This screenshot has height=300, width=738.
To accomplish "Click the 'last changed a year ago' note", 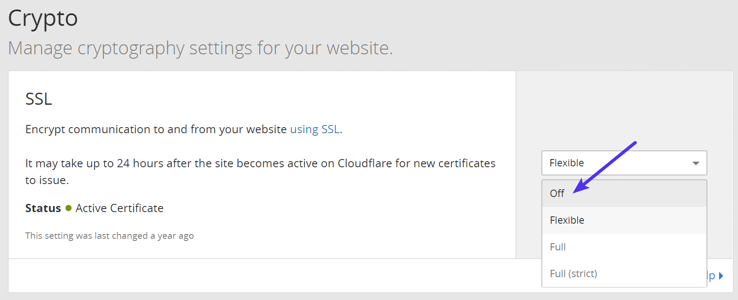I will click(109, 236).
